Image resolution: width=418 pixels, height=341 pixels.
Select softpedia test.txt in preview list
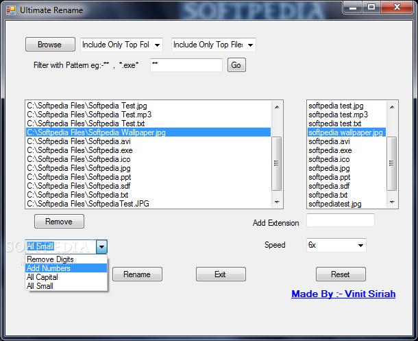(347, 124)
